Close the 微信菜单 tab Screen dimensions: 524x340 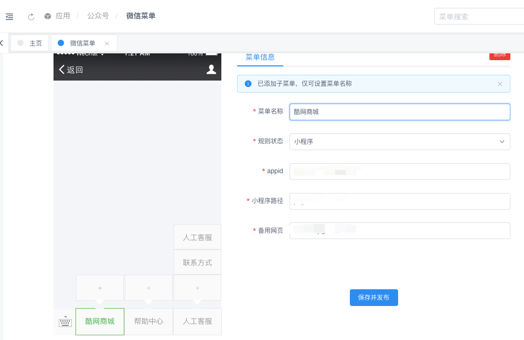107,43
